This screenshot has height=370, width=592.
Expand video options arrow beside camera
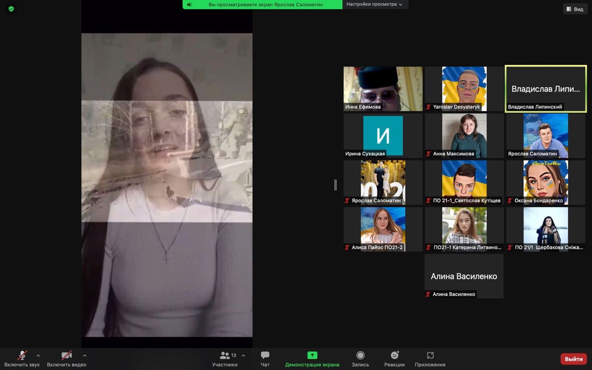click(85, 356)
